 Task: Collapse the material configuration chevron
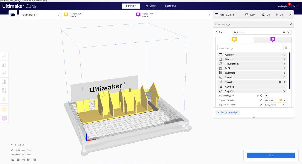tap(210, 14)
